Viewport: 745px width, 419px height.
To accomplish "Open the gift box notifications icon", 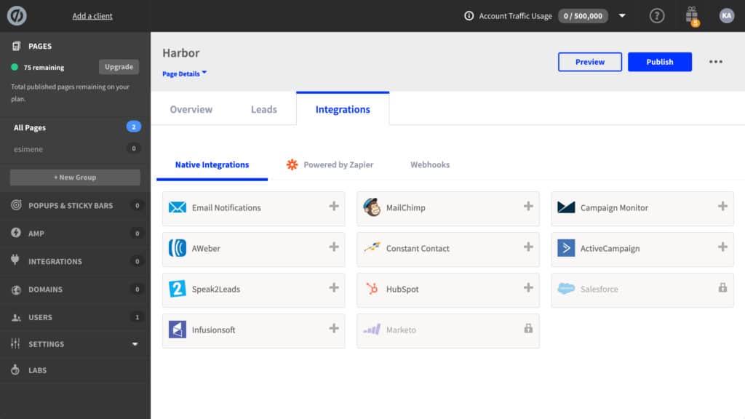I will (692, 16).
